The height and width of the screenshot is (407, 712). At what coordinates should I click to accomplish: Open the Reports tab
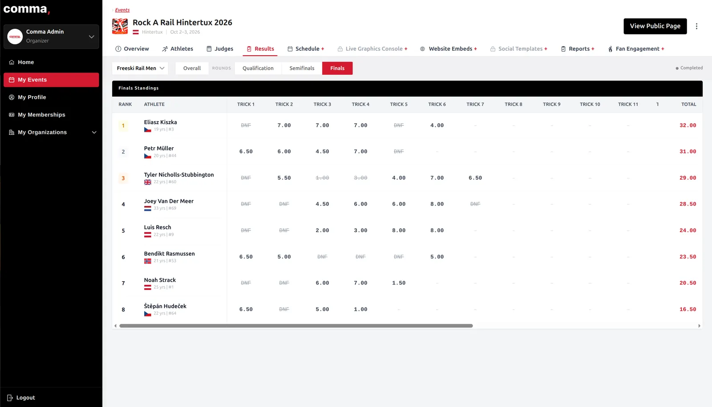point(578,49)
